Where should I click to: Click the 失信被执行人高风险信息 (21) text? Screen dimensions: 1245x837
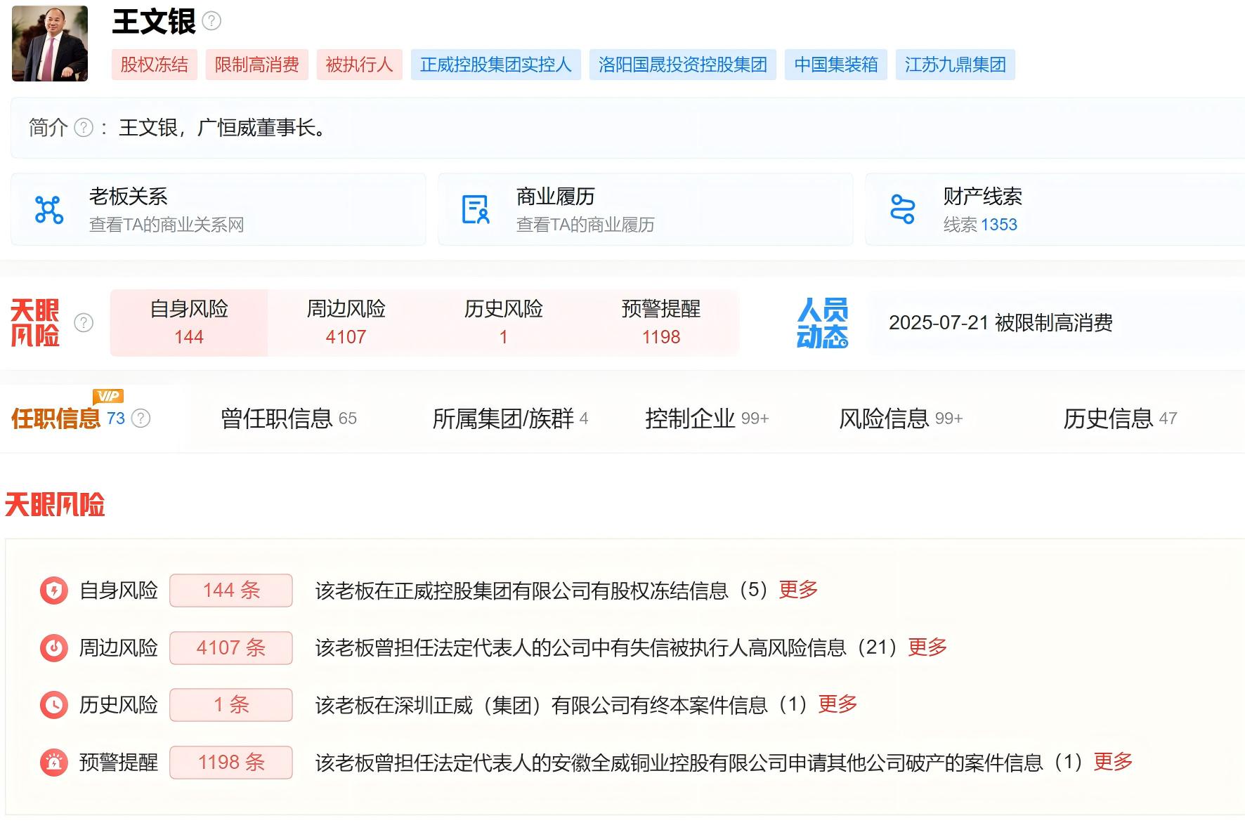tap(608, 647)
